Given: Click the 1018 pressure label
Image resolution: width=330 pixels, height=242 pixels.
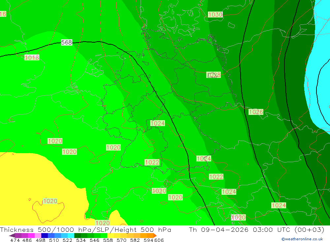Looking at the screenshot, I should coord(32,57).
